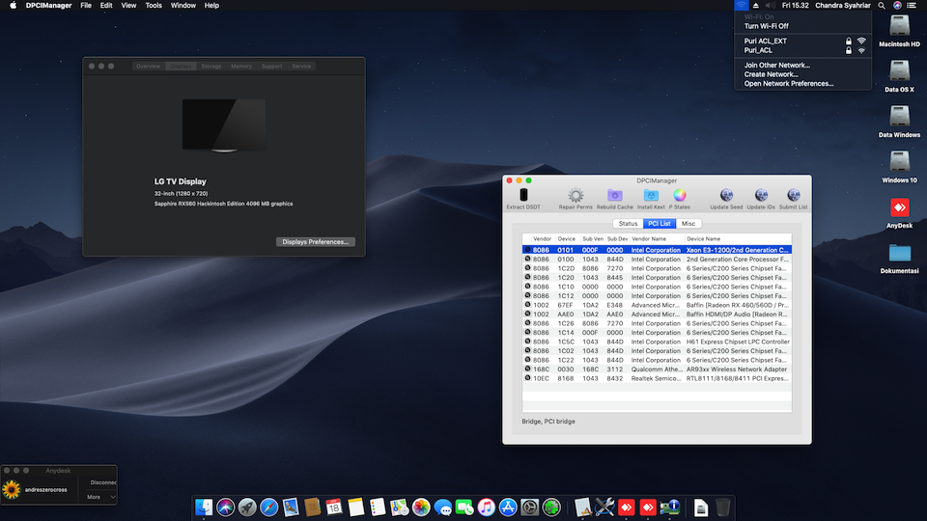Sort by the Vendor Name column header

(657, 238)
